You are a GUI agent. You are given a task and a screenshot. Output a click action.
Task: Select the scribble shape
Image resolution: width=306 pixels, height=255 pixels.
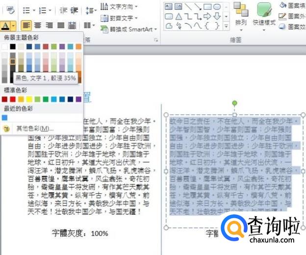coord(178,26)
